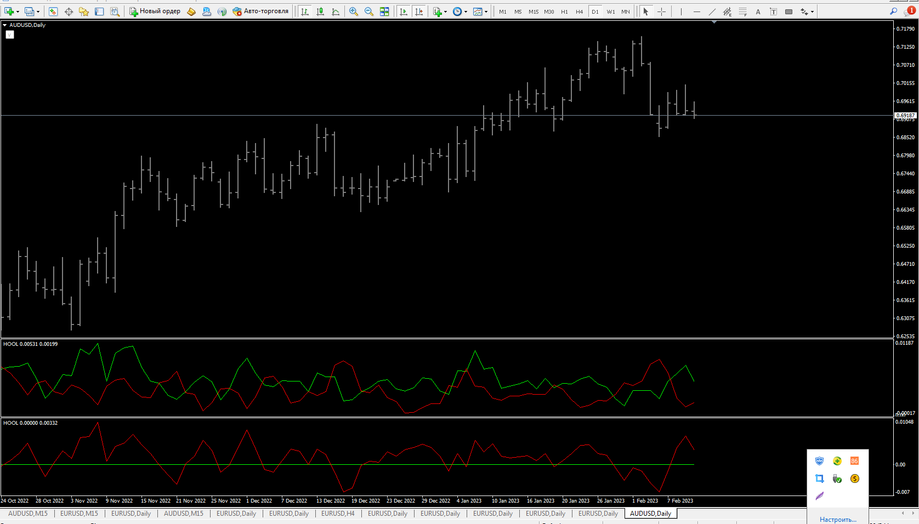Viewport: 919px width, 524px height.
Task: Switch the chart to M30 timeframe
Action: point(549,12)
